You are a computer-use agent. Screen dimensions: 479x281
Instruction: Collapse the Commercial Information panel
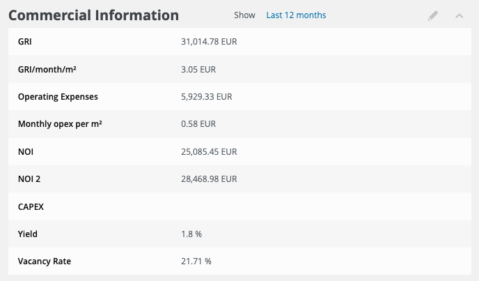pos(459,15)
